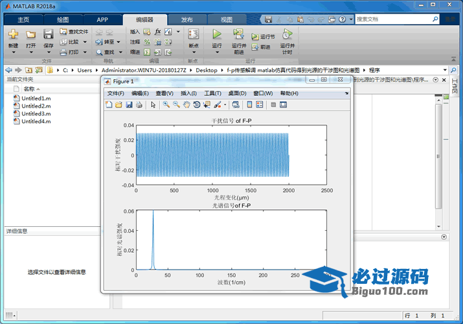Click the 运行并计时 (Run and Time) icon
Viewport: 463px width, 324px height.
tap(287, 34)
